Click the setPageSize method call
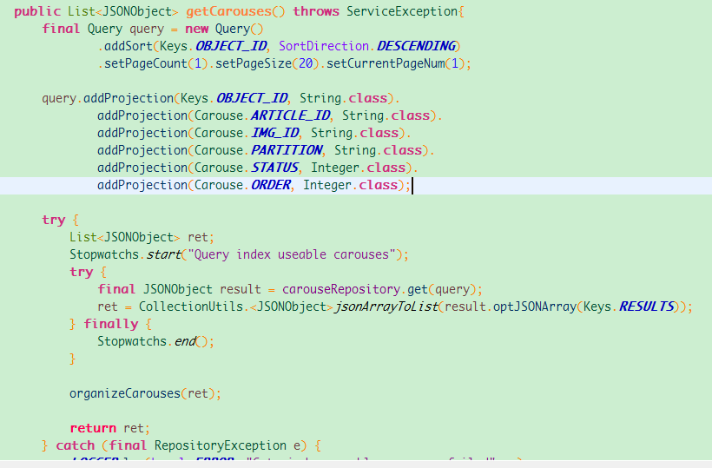This screenshot has width=712, height=468. click(x=253, y=63)
